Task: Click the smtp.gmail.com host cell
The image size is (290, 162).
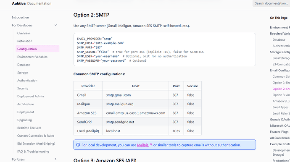Action: pyautogui.click(x=136, y=95)
